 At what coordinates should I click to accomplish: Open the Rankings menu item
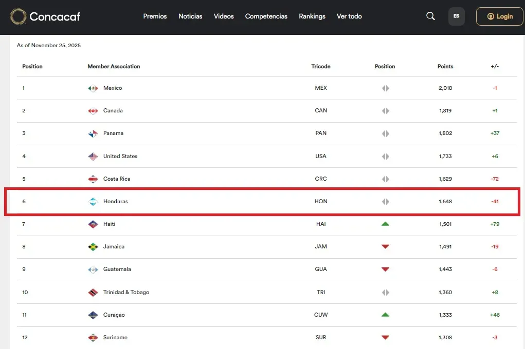pyautogui.click(x=312, y=16)
